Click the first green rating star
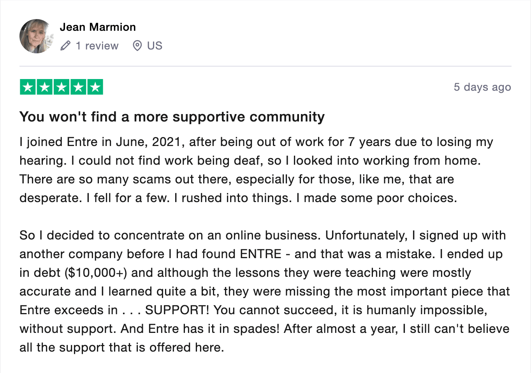The height and width of the screenshot is (373, 531). [28, 87]
